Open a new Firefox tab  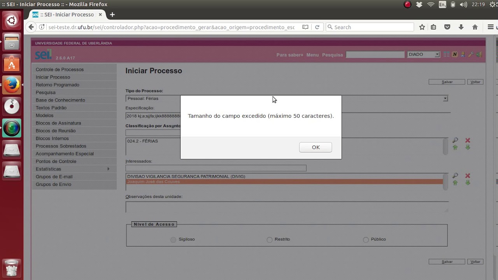[112, 15]
